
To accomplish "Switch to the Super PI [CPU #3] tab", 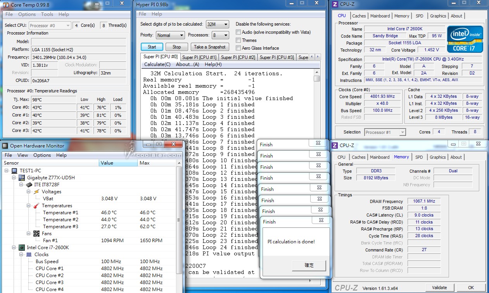I will 277,57.
